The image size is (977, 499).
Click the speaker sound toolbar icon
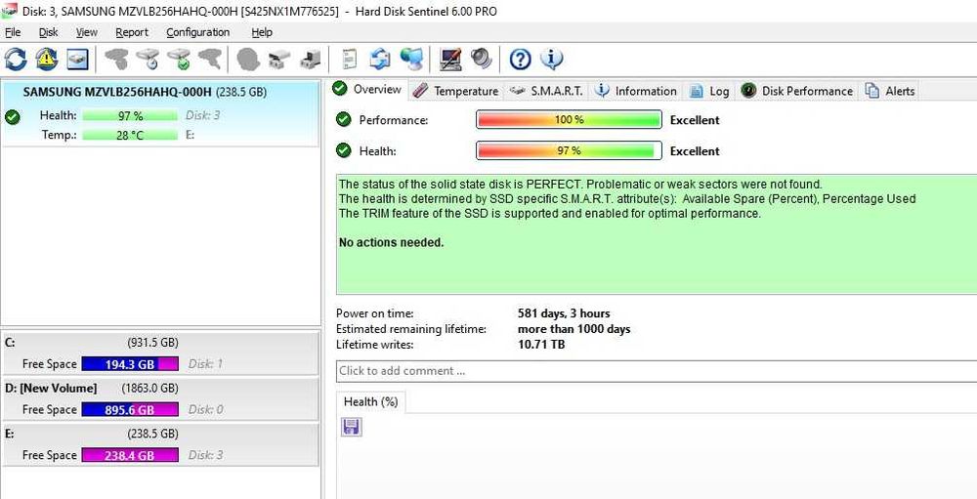(481, 60)
